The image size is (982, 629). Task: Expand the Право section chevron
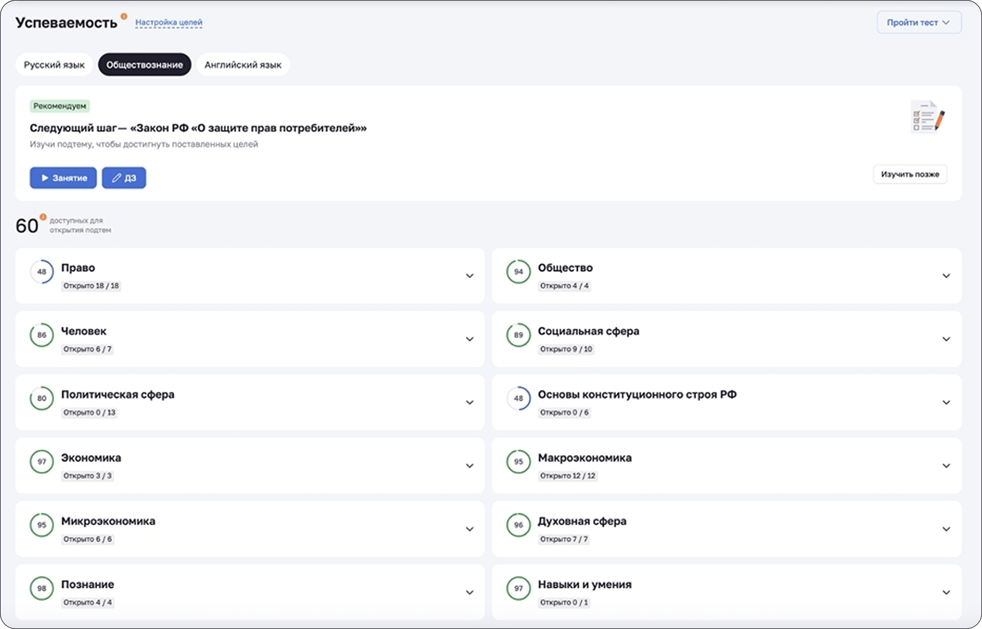469,276
